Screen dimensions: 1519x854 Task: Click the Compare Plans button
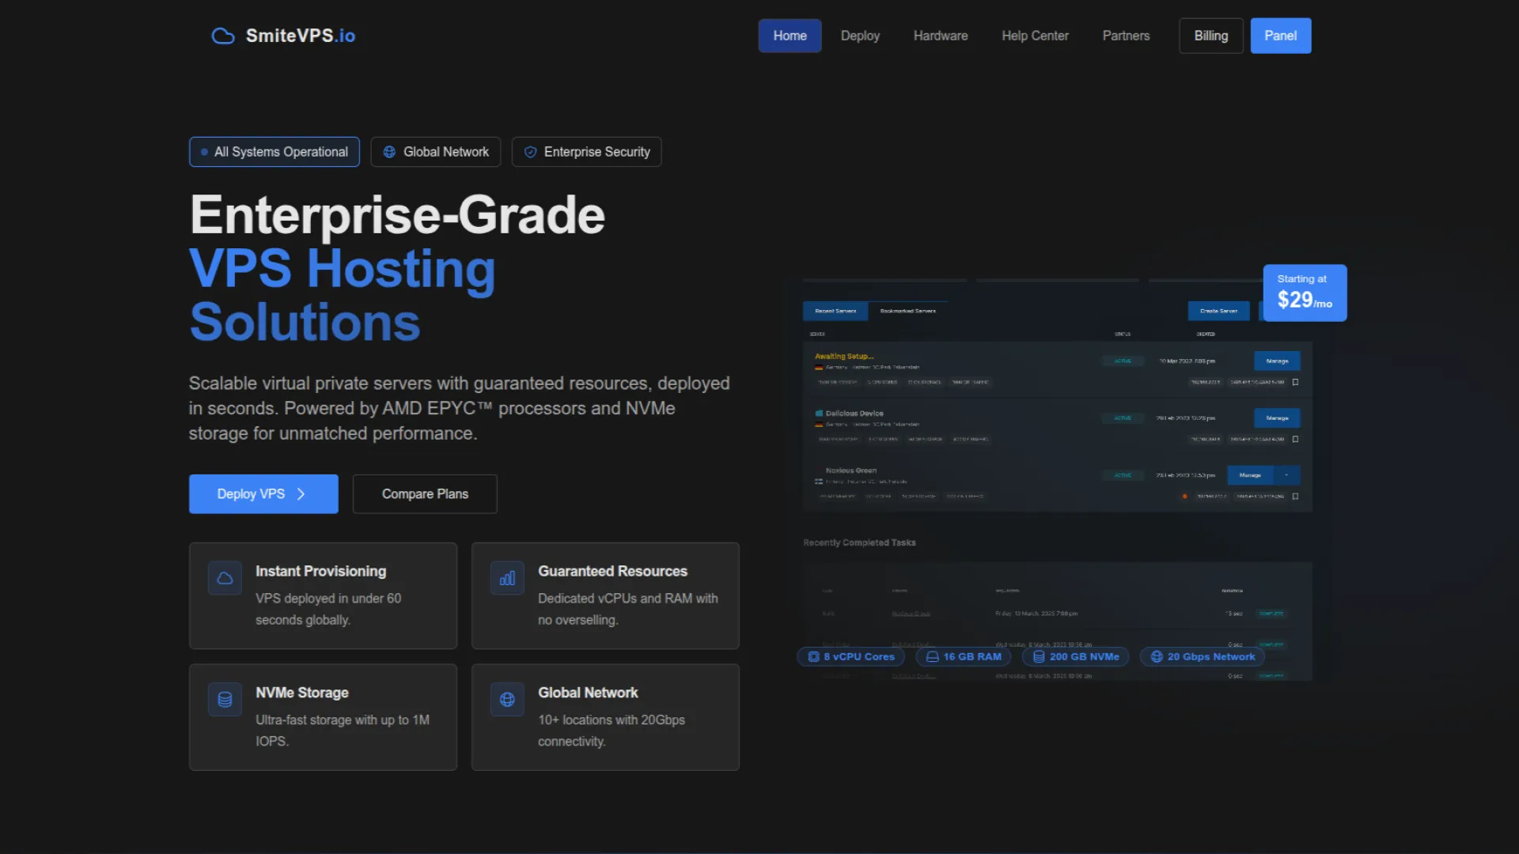(425, 494)
